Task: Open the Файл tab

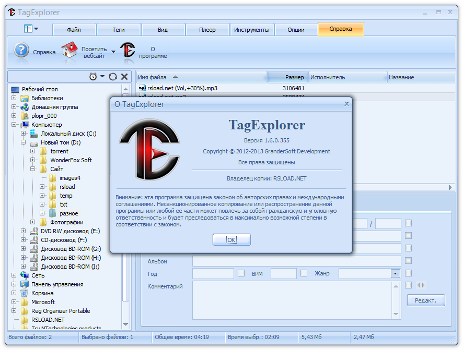Action: pos(74,29)
